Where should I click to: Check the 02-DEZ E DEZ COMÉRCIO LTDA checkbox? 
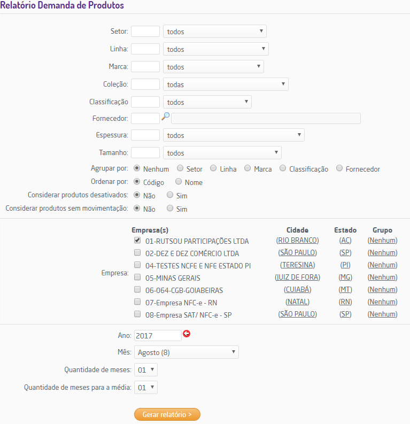point(137,253)
